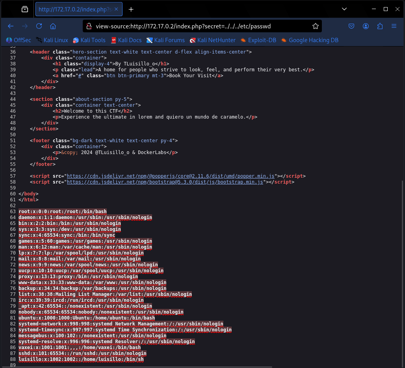Expand the list all tabs chevron
Viewport: 405px width, 368px height.
[x=344, y=9]
